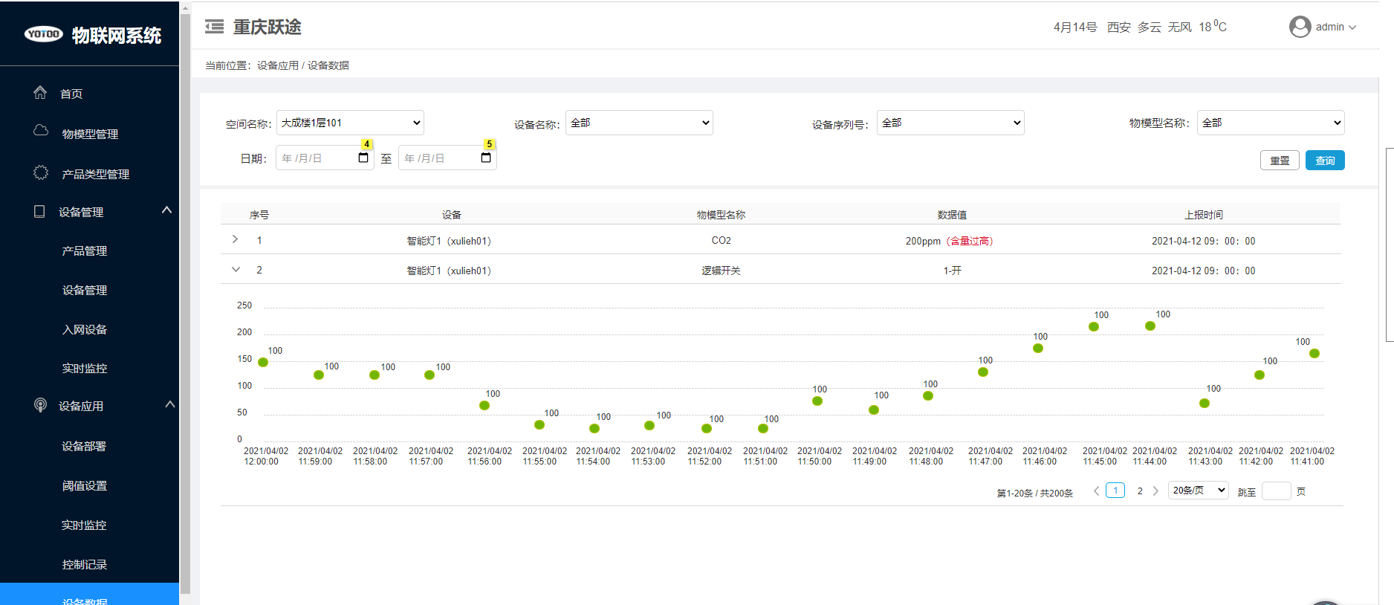
Task: Open the 设备序列号 dropdown
Action: point(950,123)
